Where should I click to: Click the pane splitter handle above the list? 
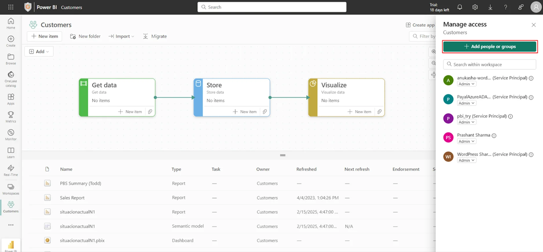tap(283, 155)
